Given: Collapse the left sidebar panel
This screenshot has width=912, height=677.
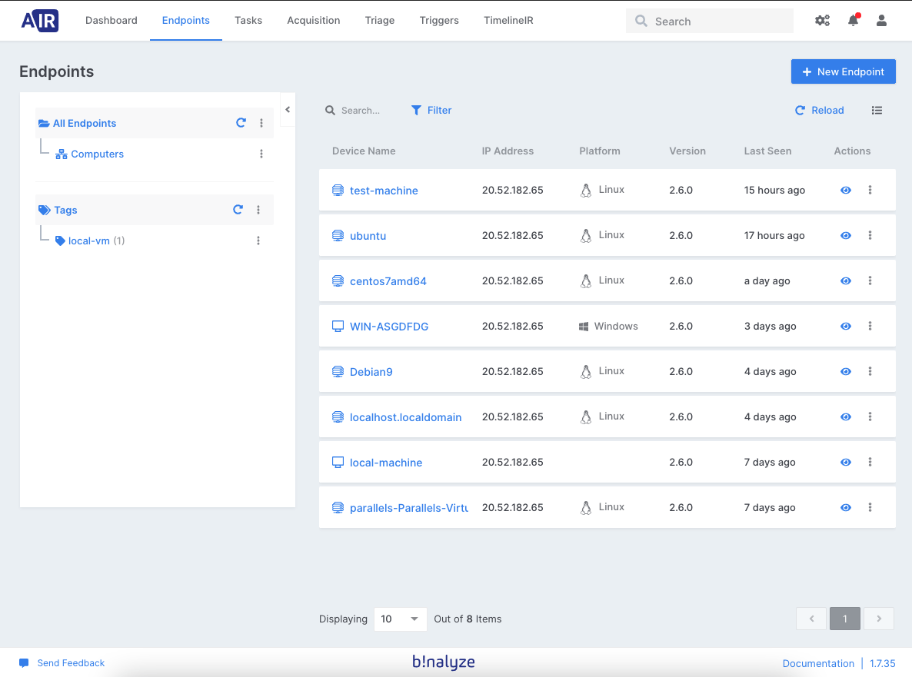Looking at the screenshot, I should click(288, 110).
